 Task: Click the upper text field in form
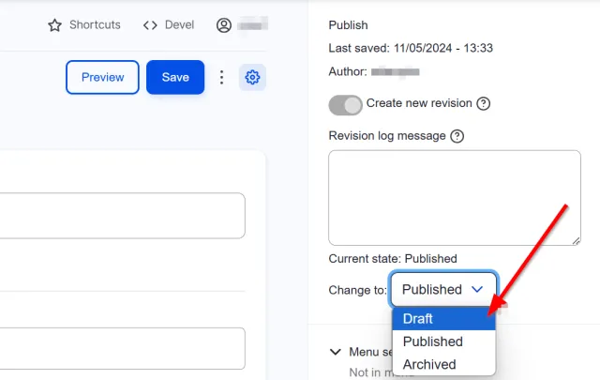pos(122,216)
